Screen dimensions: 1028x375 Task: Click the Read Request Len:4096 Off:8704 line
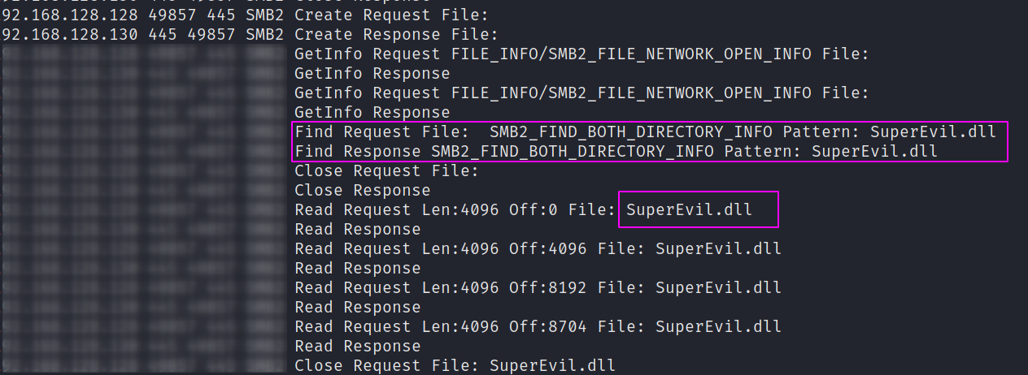(538, 327)
